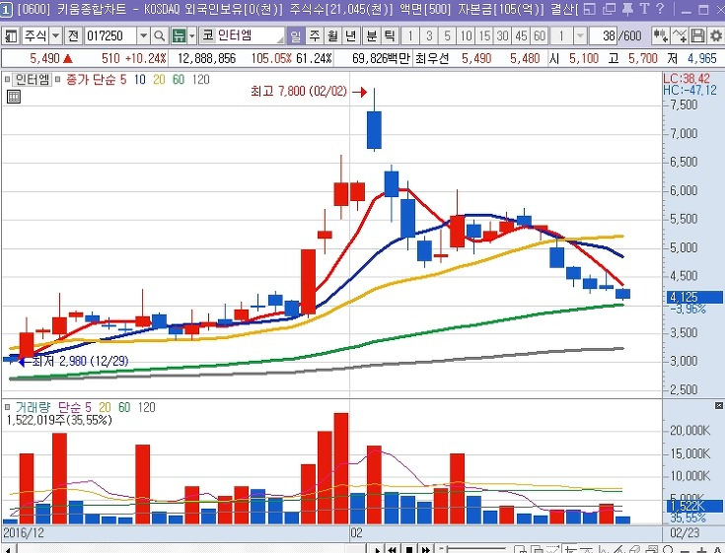Click the line tool add icon in toolbar
The image size is (725, 553).
pyautogui.click(x=680, y=35)
